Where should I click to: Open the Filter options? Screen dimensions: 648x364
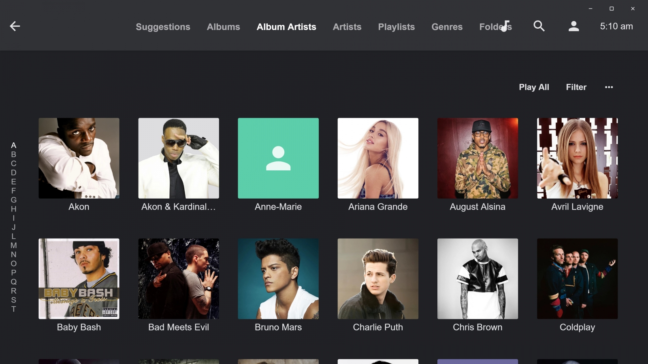point(576,87)
